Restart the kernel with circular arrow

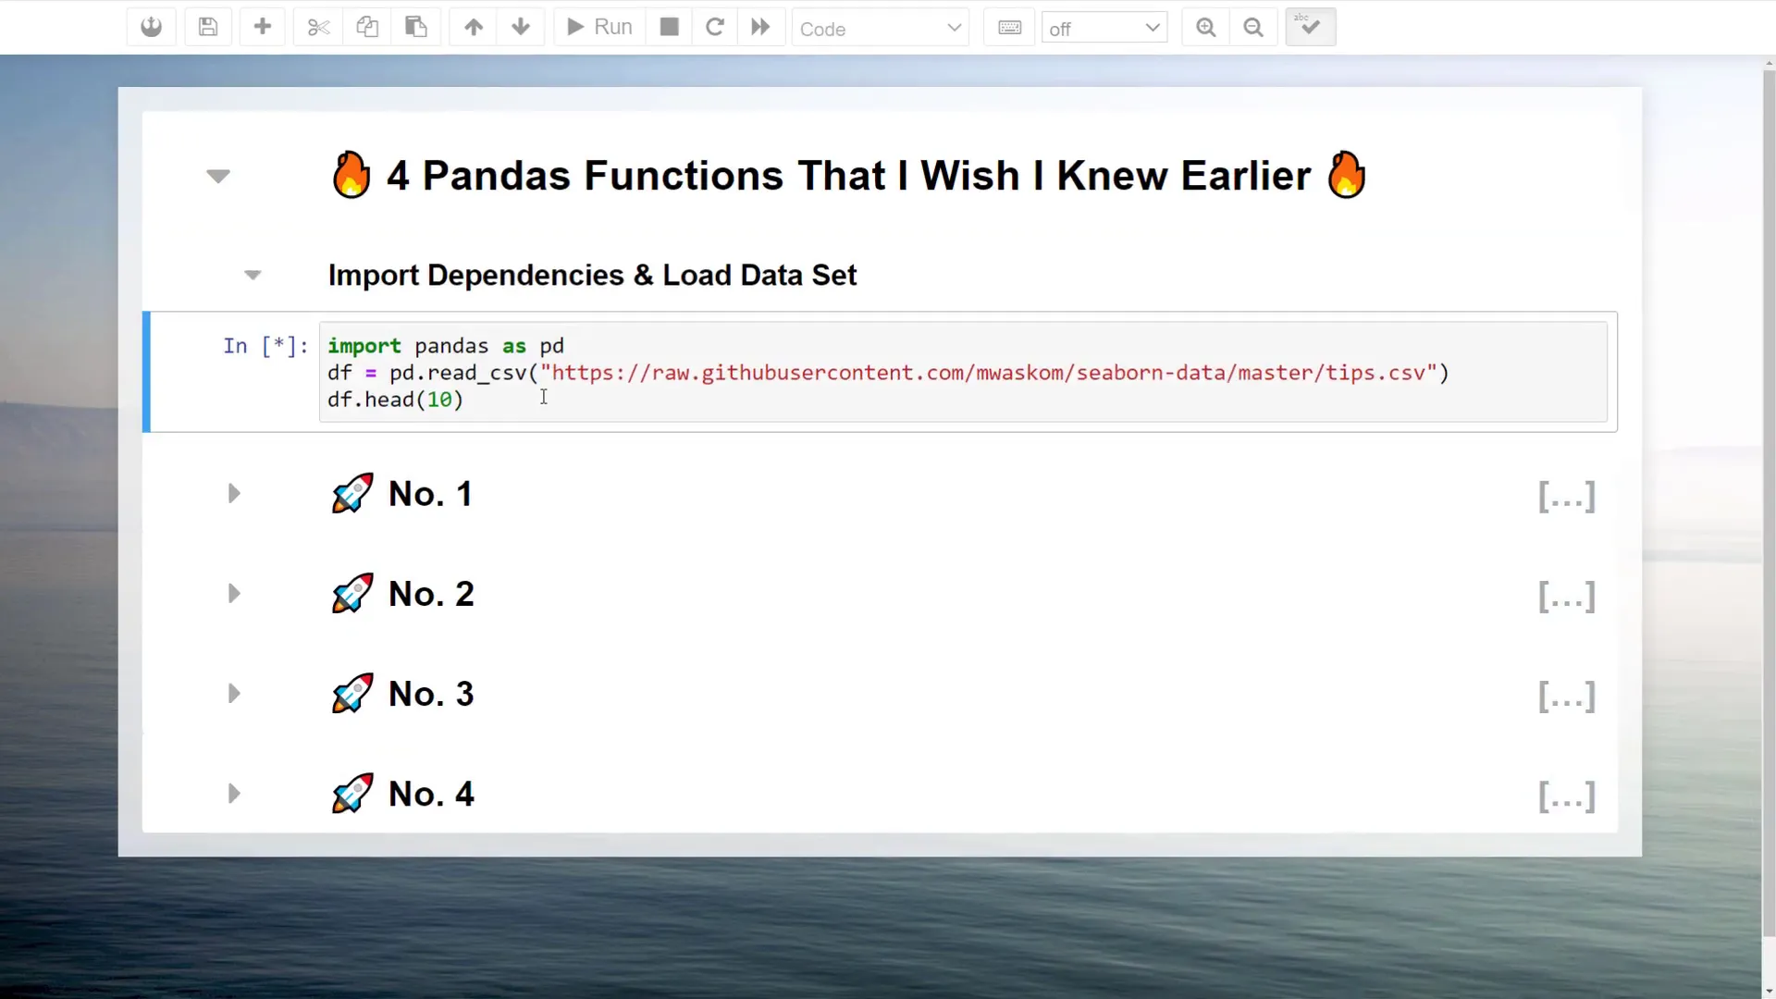(714, 27)
